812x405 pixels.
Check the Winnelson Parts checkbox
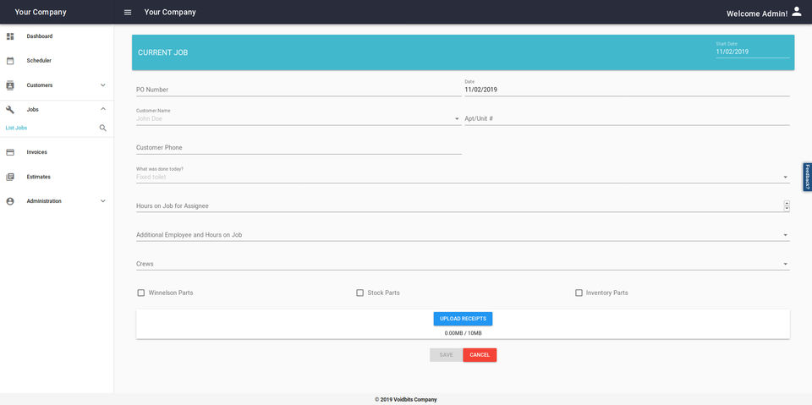coord(141,293)
